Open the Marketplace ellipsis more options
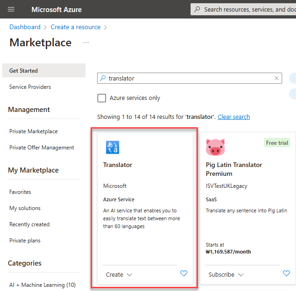Screen dimensions: 296x291 pos(86,43)
